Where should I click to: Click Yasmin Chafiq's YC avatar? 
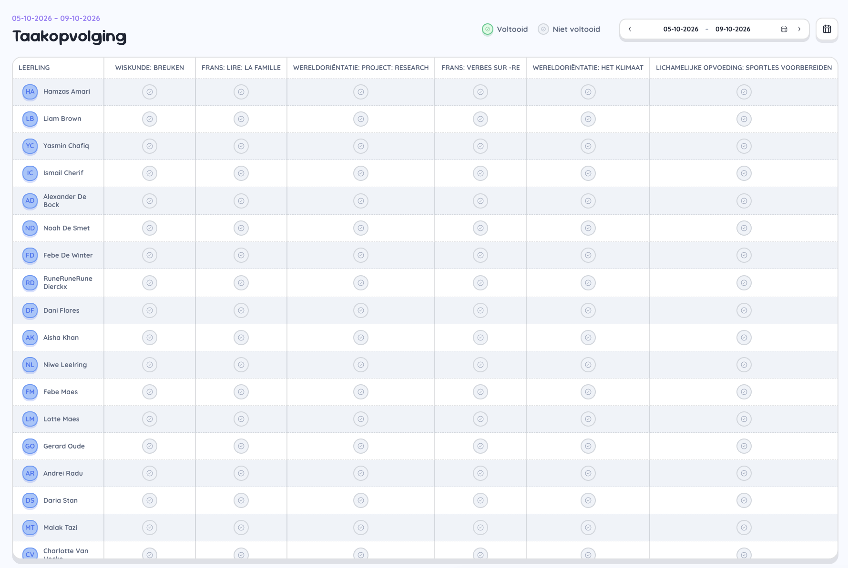[x=30, y=146]
